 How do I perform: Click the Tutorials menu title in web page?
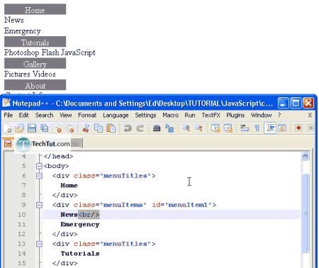(x=35, y=42)
